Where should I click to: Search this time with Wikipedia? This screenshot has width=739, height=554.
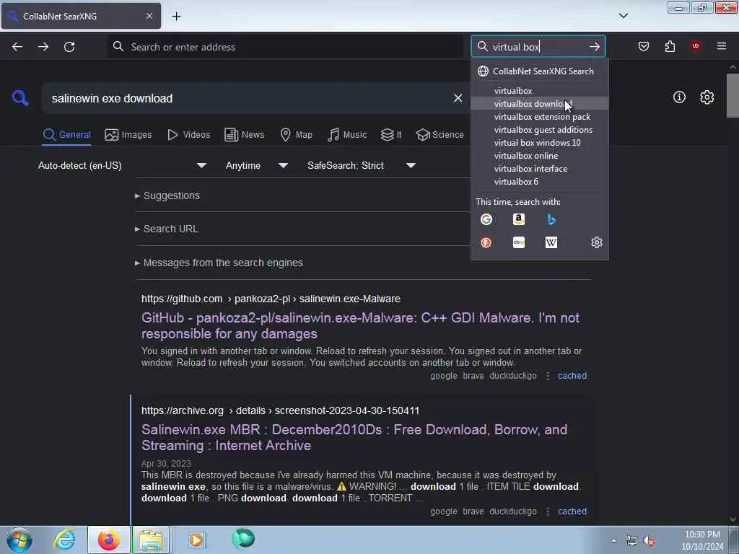point(551,242)
